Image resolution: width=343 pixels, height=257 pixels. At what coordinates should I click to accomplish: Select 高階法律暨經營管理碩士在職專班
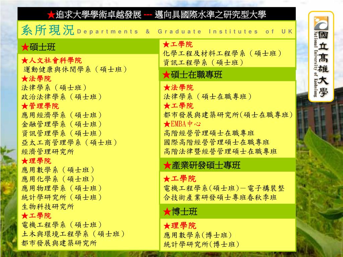point(220,152)
